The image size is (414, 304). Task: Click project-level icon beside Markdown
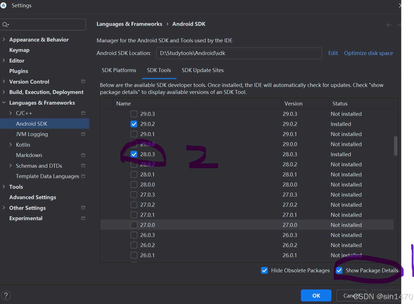click(83, 155)
